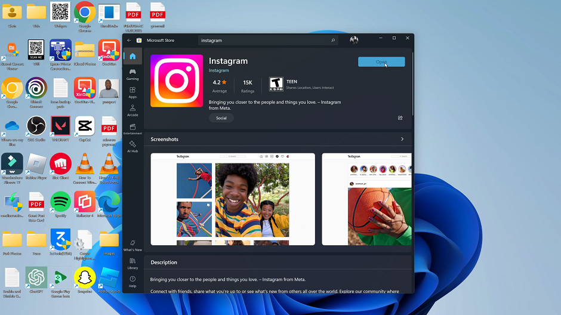Select the Roblox Player desktop icon

tap(36, 166)
